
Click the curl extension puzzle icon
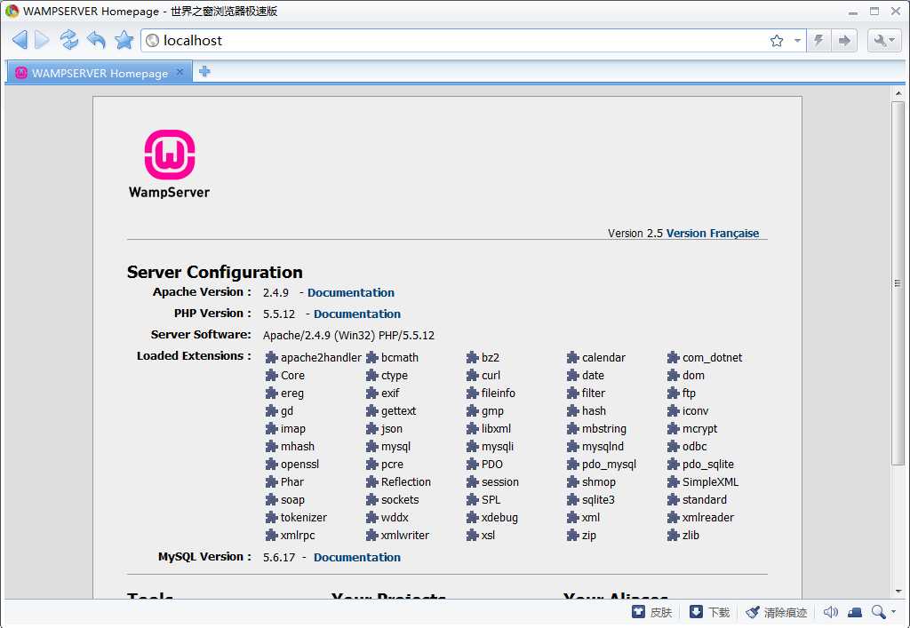pos(473,375)
